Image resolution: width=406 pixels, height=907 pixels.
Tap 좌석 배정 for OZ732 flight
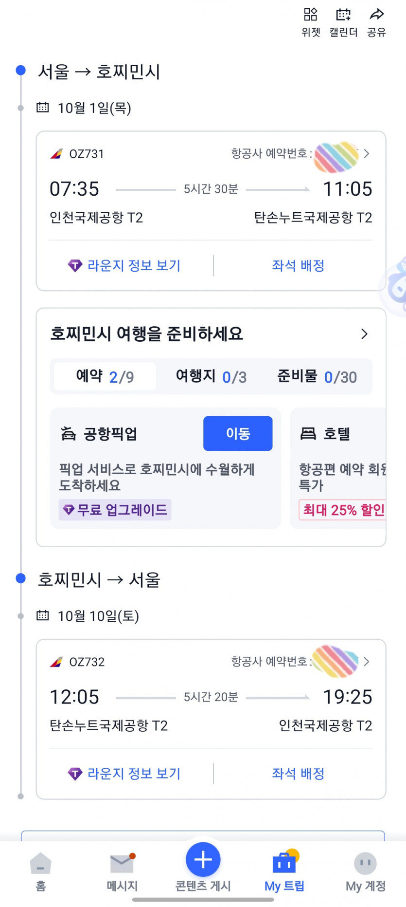pos(298,774)
